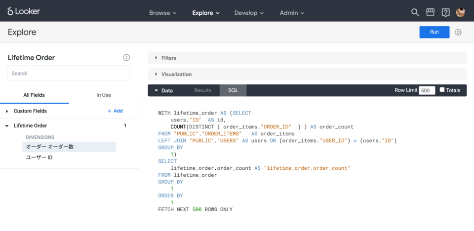The width and height of the screenshot is (474, 231).
Task: Select the オーダー オーダー数 dimension
Action: click(x=69, y=147)
